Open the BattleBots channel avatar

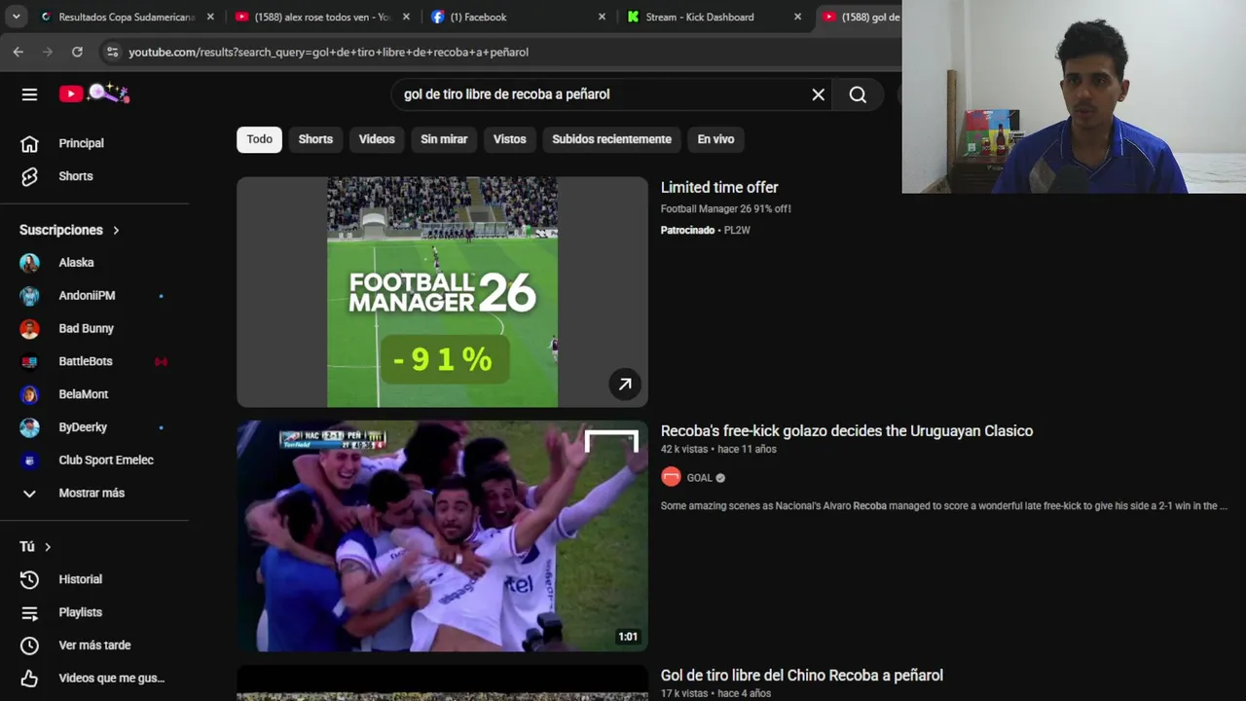click(x=29, y=361)
